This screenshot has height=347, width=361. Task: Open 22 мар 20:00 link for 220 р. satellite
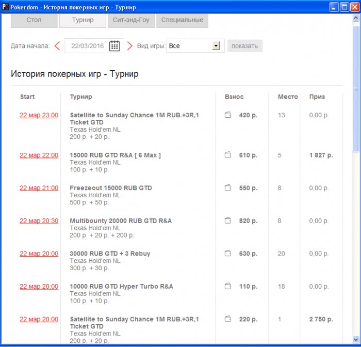39,319
